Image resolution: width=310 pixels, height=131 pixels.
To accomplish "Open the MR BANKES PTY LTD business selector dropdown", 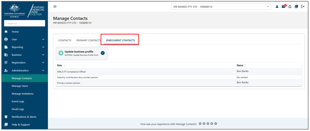I will [x=221, y=7].
